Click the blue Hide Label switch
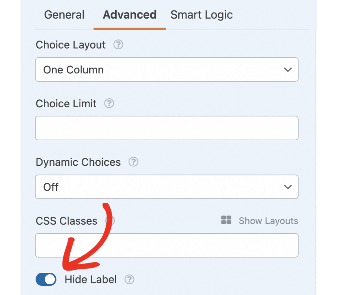 click(46, 279)
